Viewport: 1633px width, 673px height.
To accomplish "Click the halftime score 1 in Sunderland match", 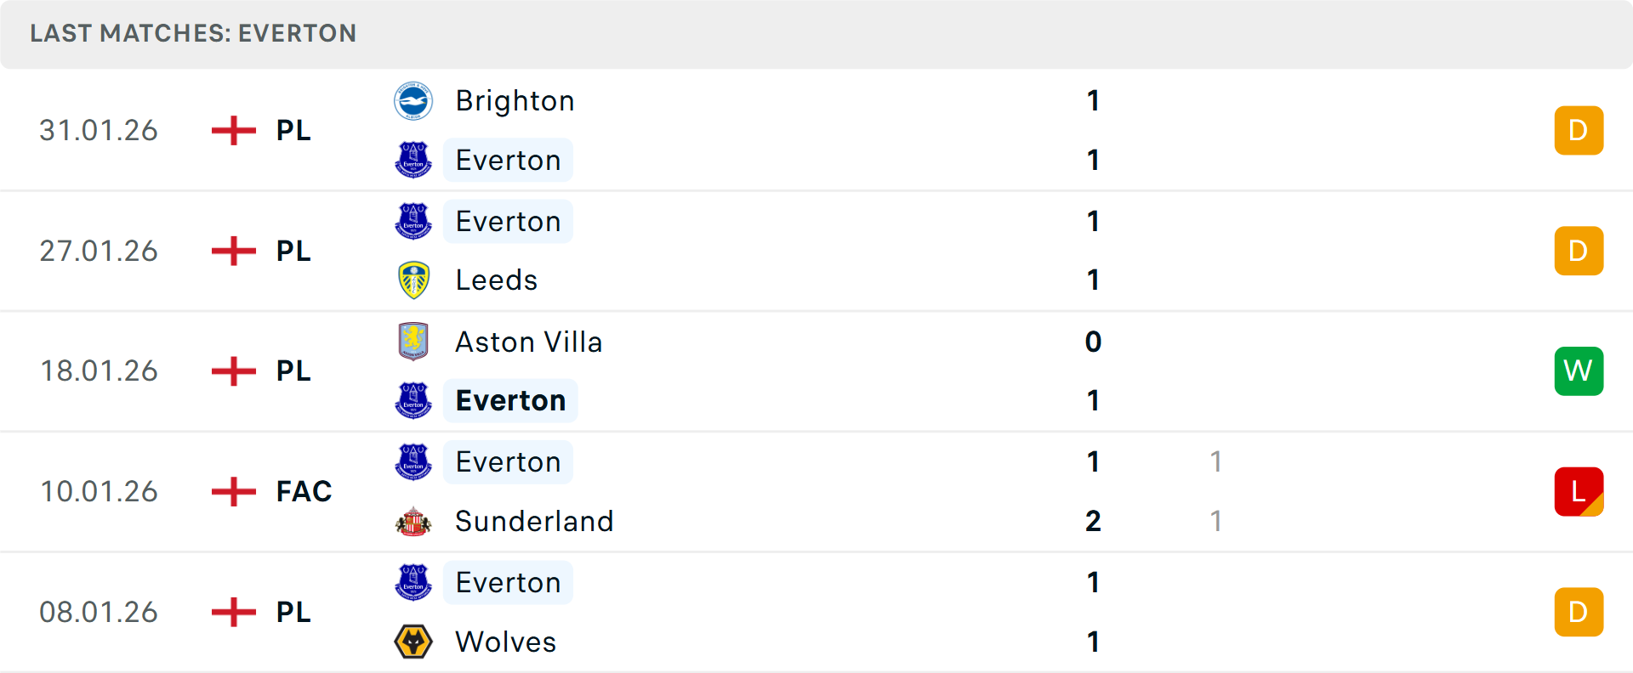I will tap(1216, 521).
